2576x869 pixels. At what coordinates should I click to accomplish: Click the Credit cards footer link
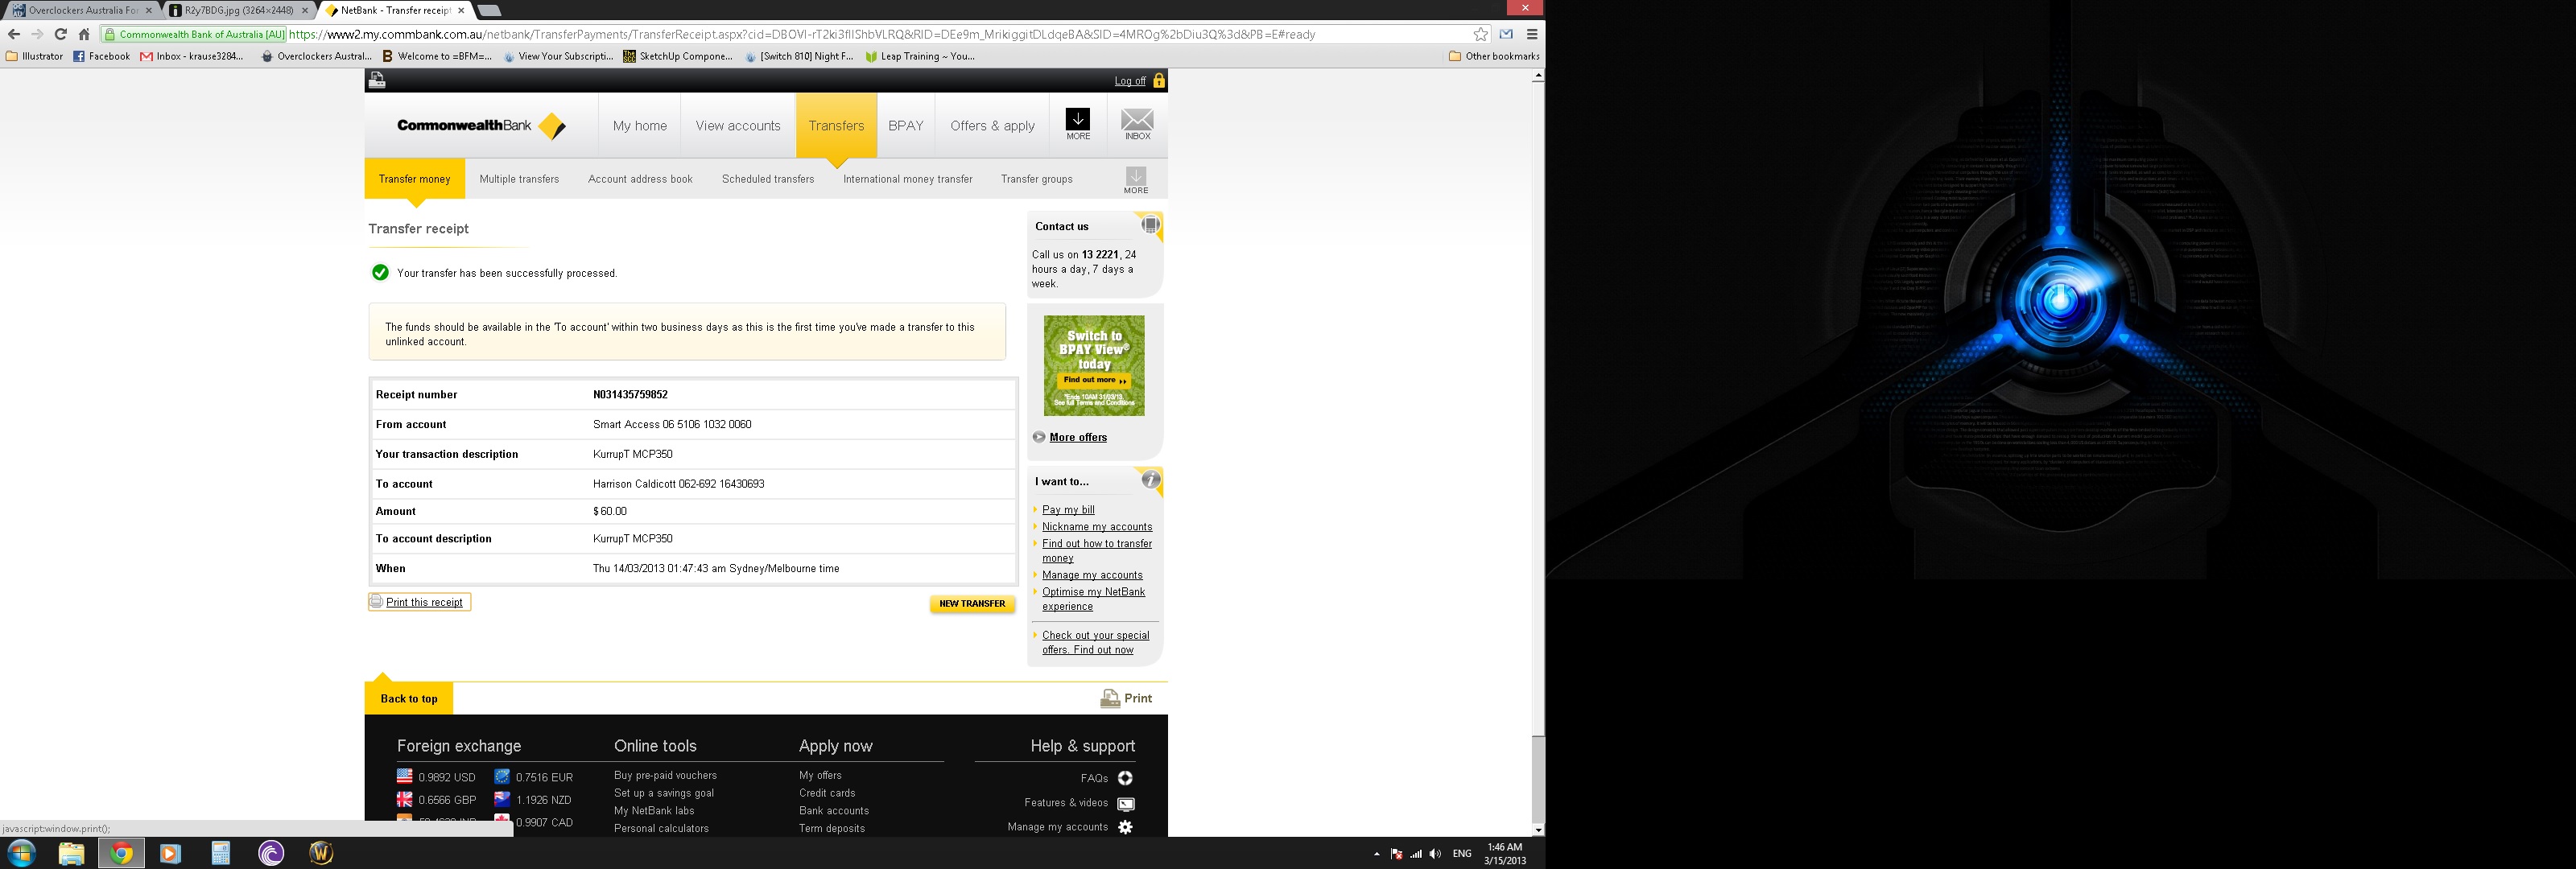click(827, 793)
